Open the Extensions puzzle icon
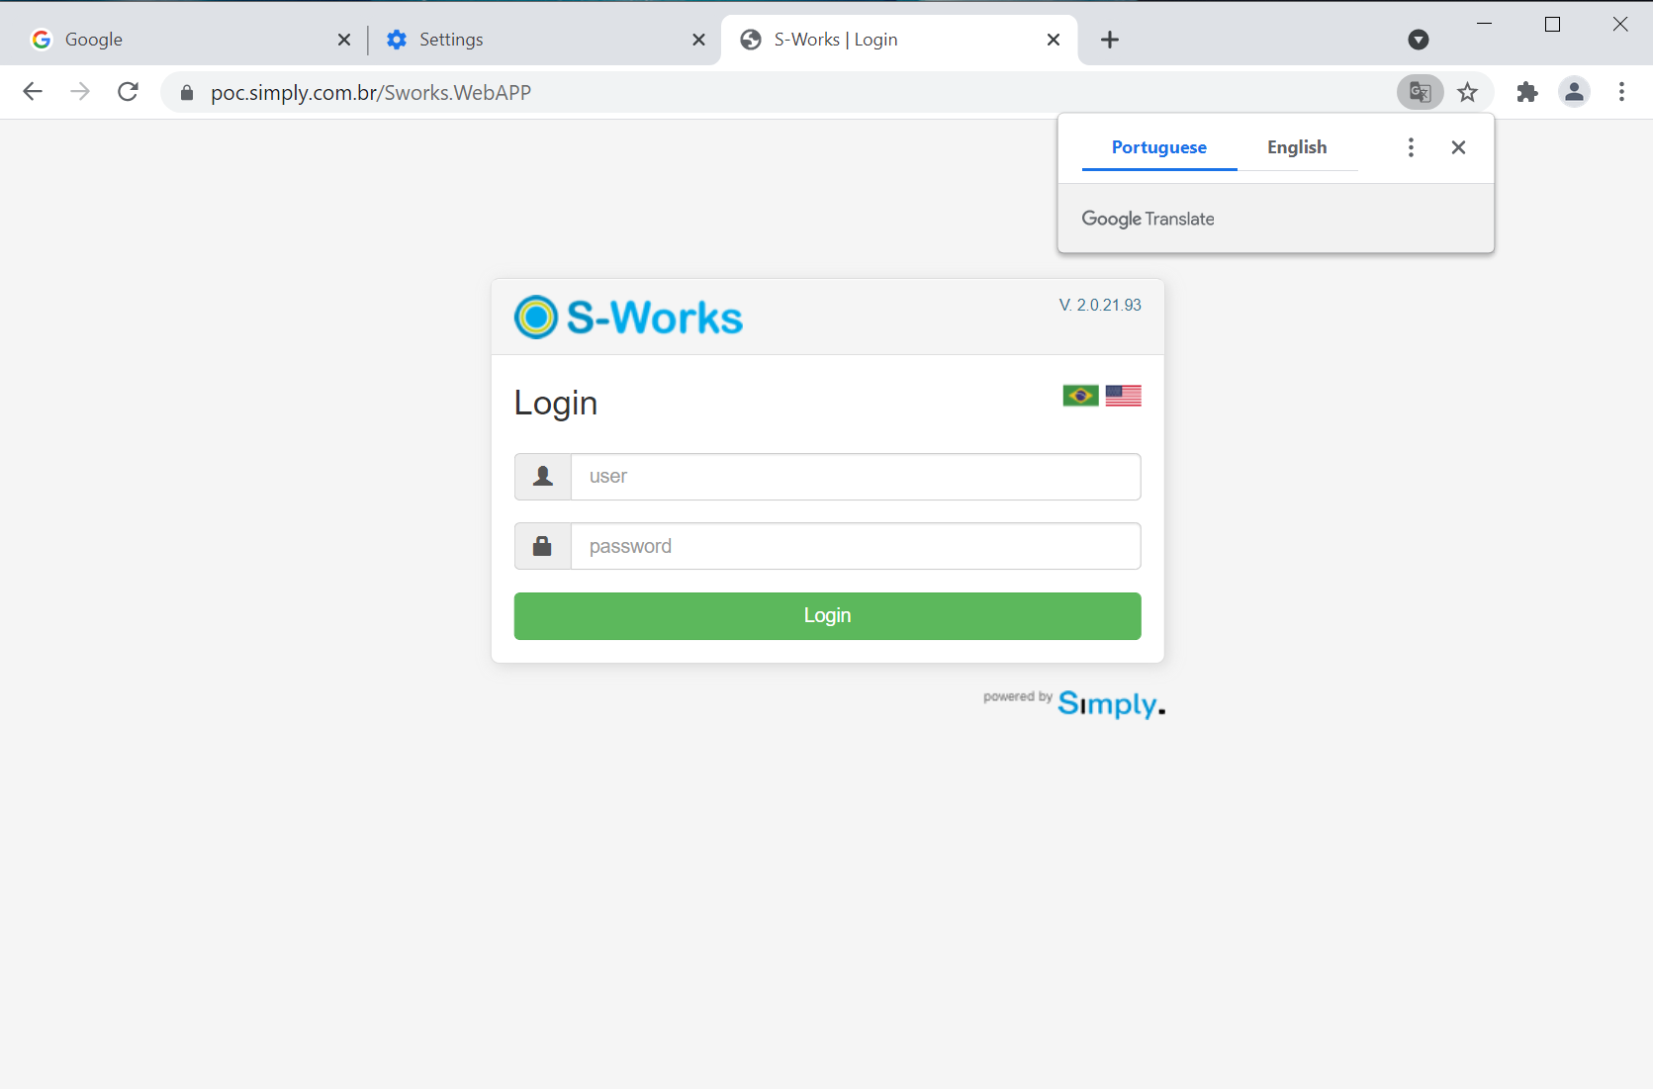Image resolution: width=1653 pixels, height=1089 pixels. [1527, 92]
